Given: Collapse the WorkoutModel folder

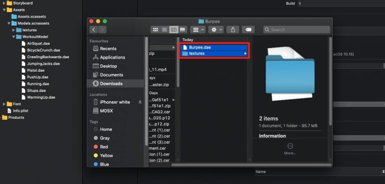Looking at the screenshot, I should click(x=14, y=37).
